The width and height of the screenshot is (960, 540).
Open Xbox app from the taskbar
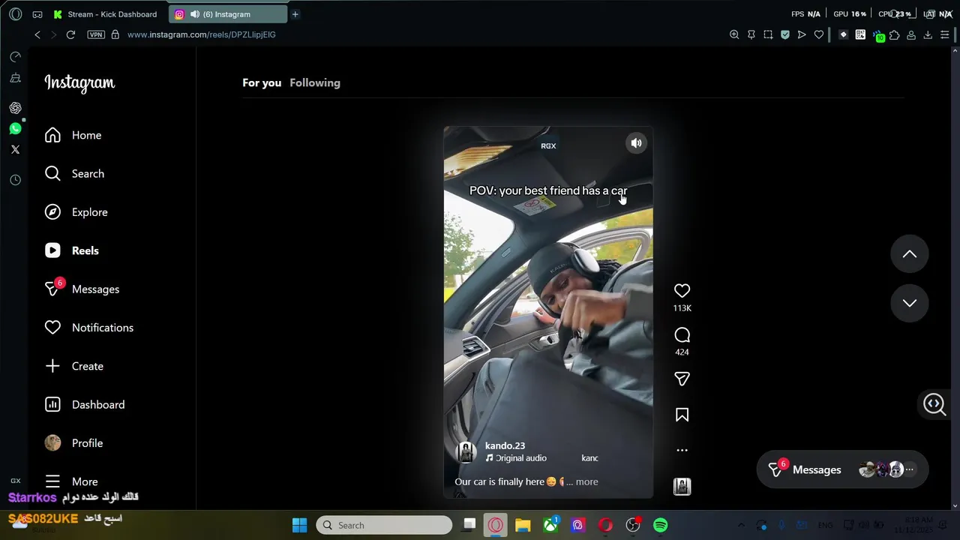click(x=550, y=525)
